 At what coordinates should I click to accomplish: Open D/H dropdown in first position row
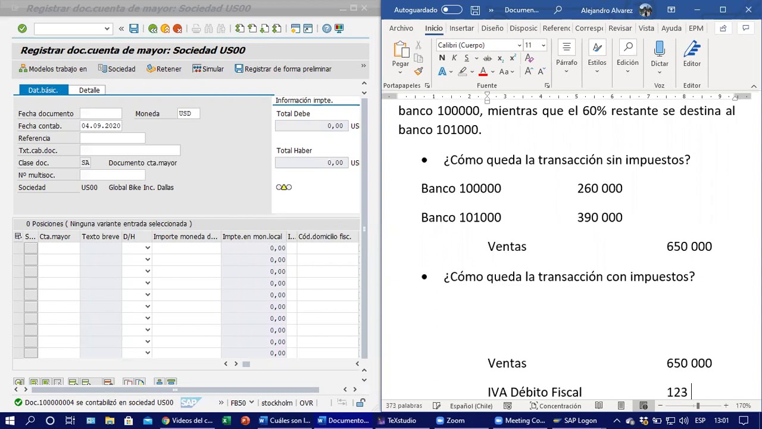pos(148,248)
